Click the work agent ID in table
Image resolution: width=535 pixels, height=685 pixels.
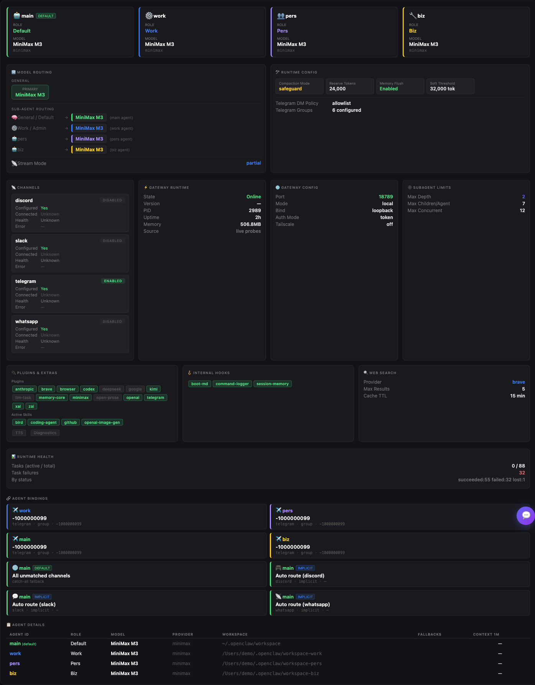(x=15, y=654)
